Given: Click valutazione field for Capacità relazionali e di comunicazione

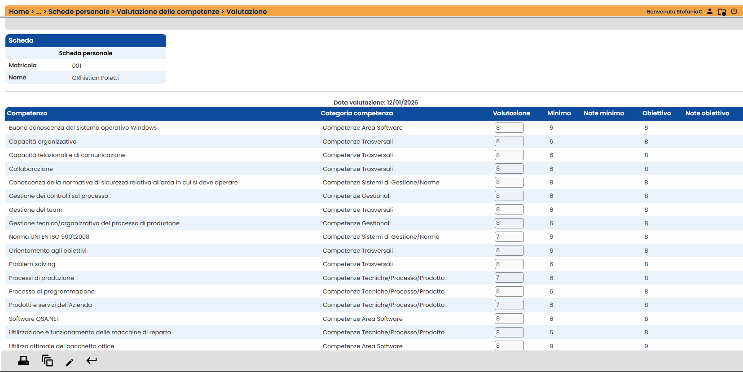Looking at the screenshot, I should (x=509, y=155).
